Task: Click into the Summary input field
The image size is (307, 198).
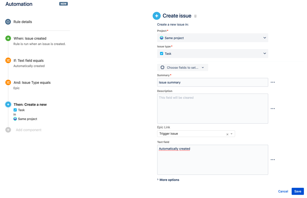Action: coord(213,82)
